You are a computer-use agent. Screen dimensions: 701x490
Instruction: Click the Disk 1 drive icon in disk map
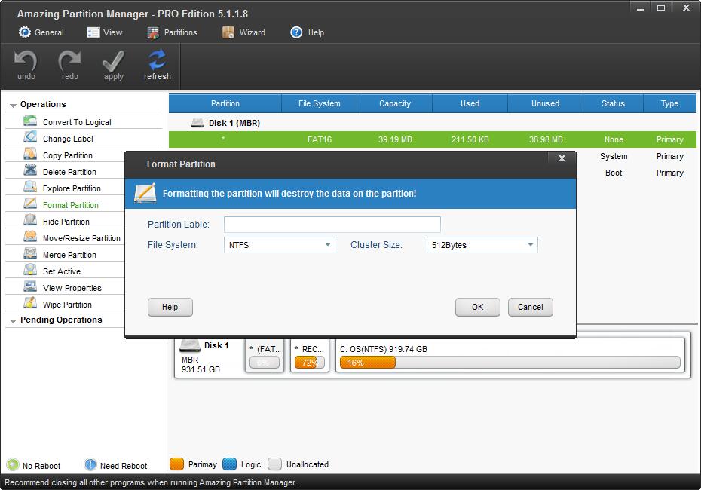[x=189, y=346]
